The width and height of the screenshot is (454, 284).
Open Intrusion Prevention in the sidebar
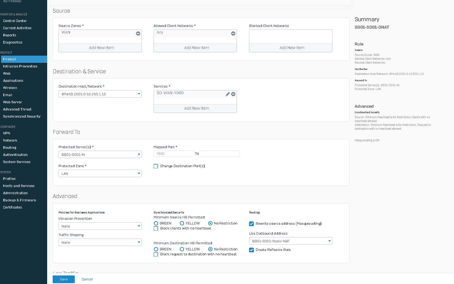coord(20,66)
